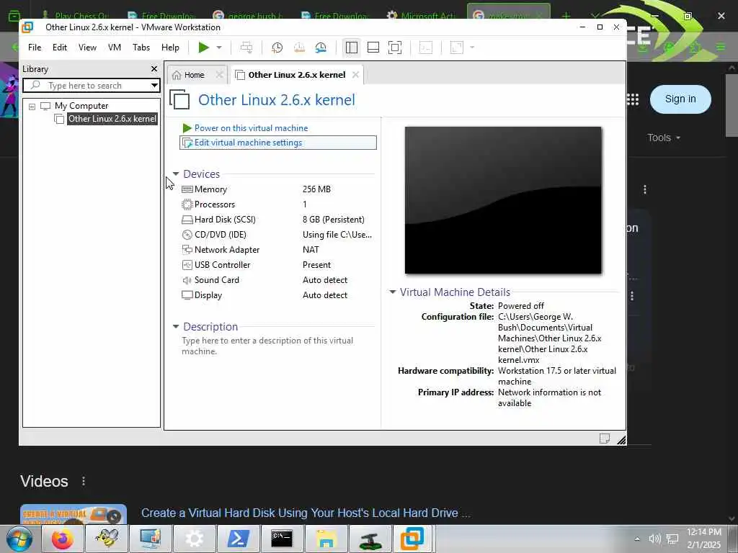Click the message log icon in status bar

(x=605, y=439)
